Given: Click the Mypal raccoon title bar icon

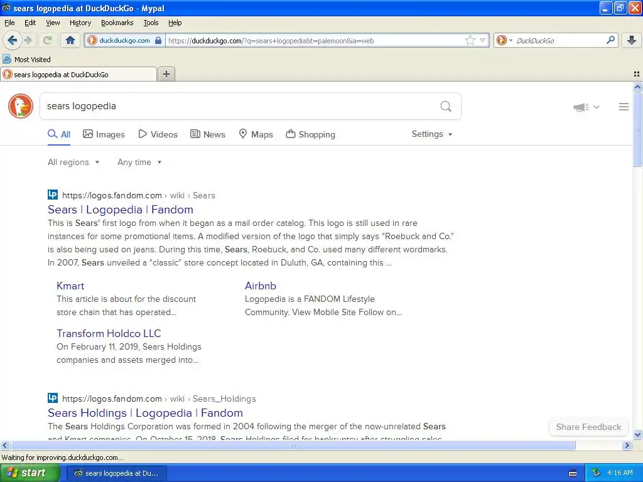Looking at the screenshot, I should pos(6,8).
